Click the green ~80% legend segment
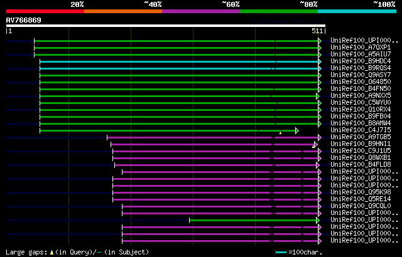 click(x=279, y=11)
